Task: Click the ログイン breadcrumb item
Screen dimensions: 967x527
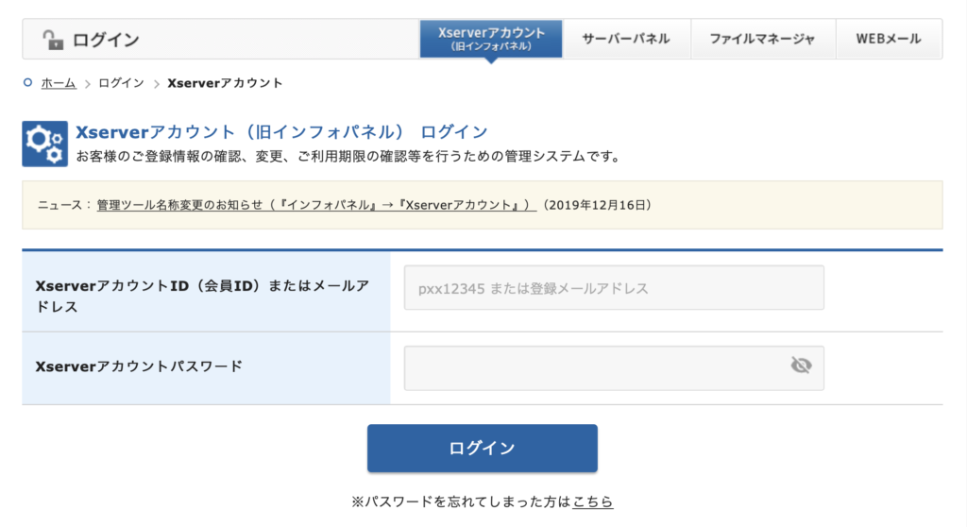Action: point(122,83)
